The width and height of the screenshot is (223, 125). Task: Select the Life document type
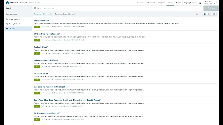[18, 29]
